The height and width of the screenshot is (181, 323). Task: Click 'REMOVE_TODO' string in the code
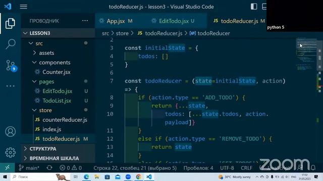(x=241, y=139)
